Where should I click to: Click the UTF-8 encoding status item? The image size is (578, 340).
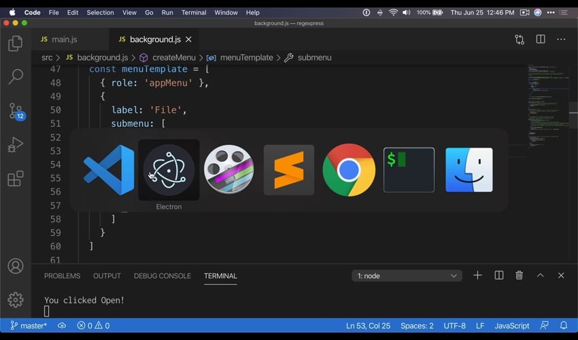454,326
